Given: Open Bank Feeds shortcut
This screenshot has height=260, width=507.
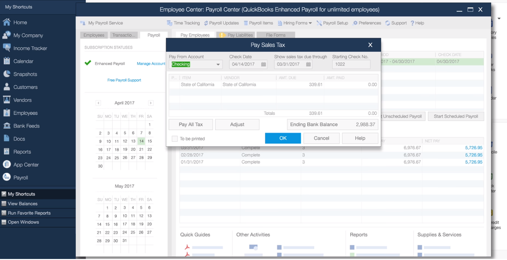Looking at the screenshot, I should pyautogui.click(x=21, y=126).
